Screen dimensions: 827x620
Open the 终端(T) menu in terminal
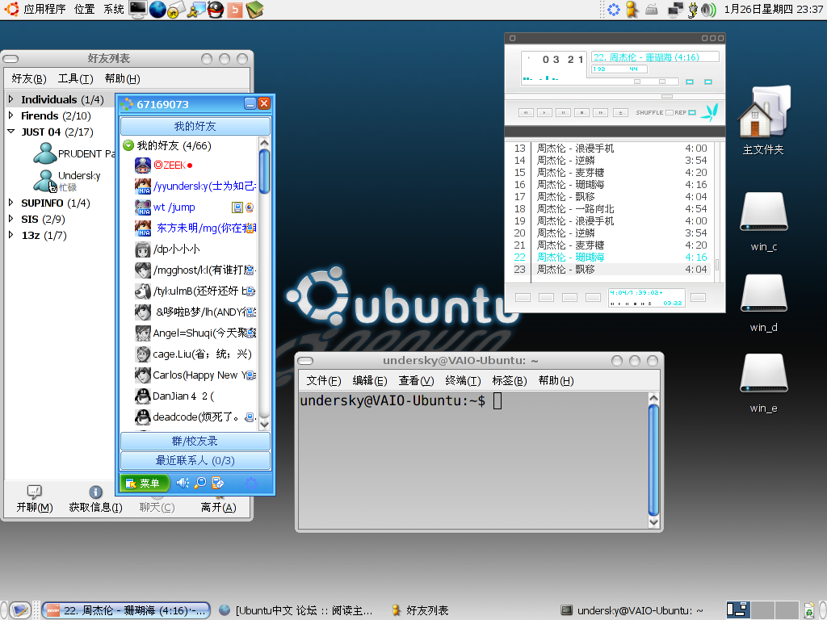pos(463,380)
